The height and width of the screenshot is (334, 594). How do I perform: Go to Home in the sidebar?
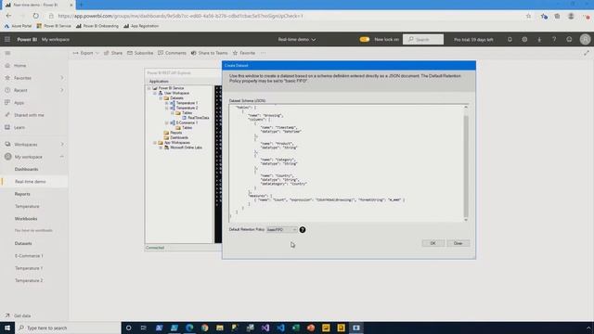20,66
